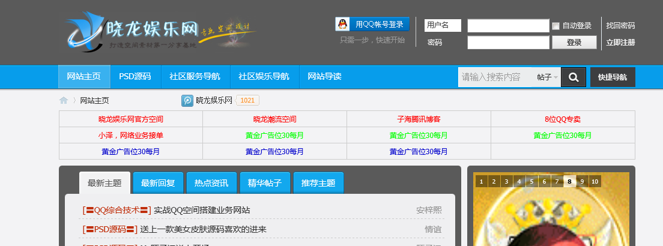
Task: Click the 立即注册 register link
Action: pos(620,42)
